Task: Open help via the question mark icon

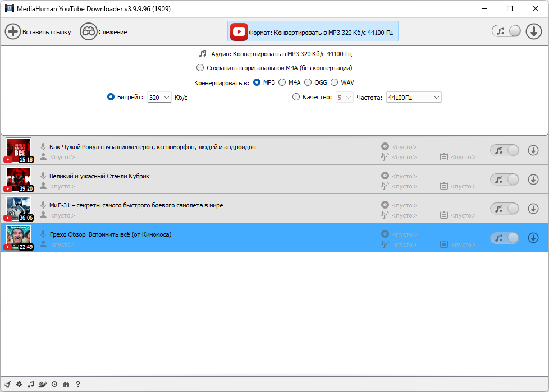Action: pyautogui.click(x=78, y=384)
